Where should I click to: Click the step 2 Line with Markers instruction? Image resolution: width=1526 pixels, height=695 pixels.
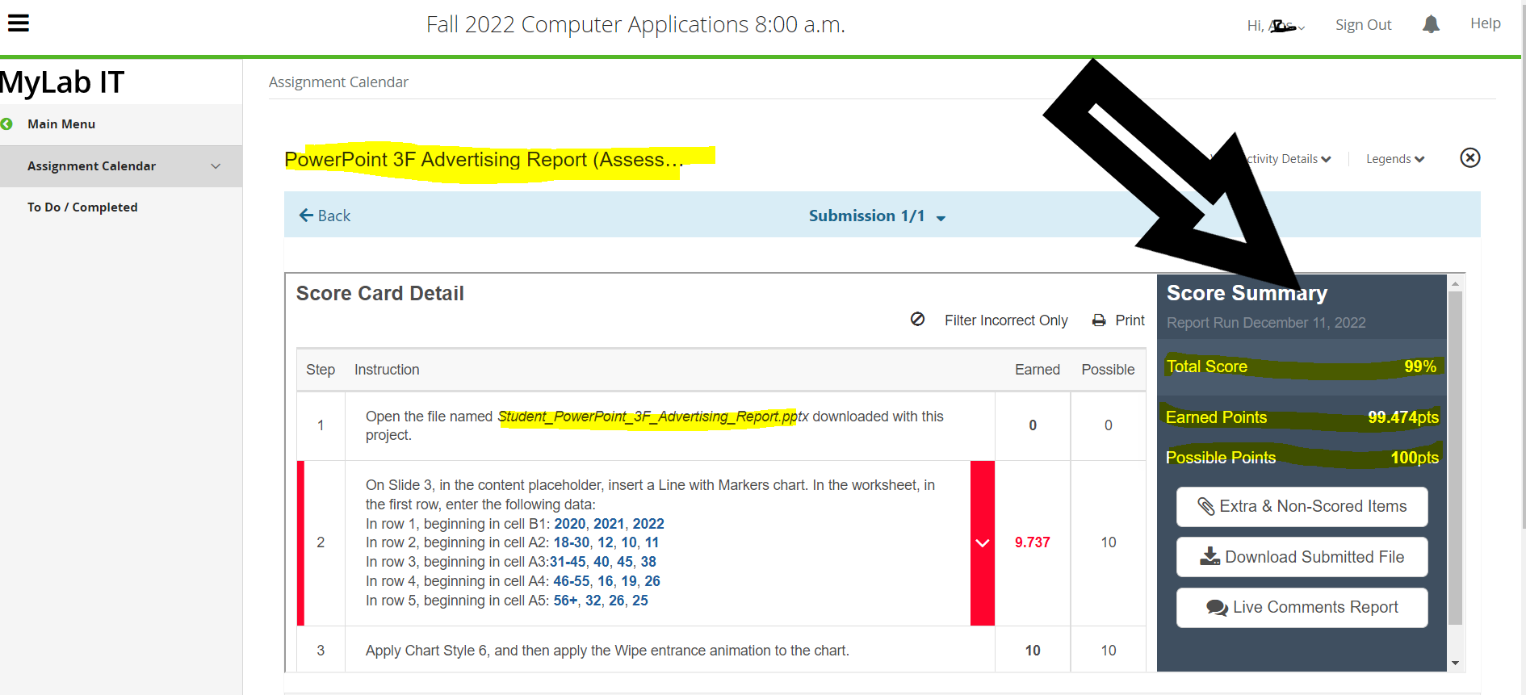651,542
